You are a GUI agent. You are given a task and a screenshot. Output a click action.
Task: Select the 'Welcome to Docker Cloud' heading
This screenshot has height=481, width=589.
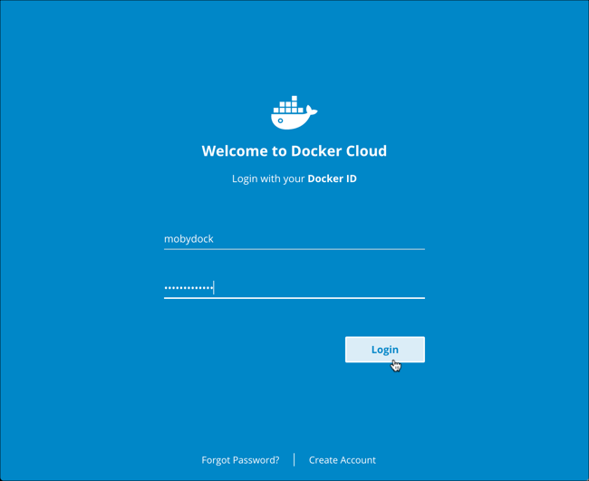click(x=294, y=151)
